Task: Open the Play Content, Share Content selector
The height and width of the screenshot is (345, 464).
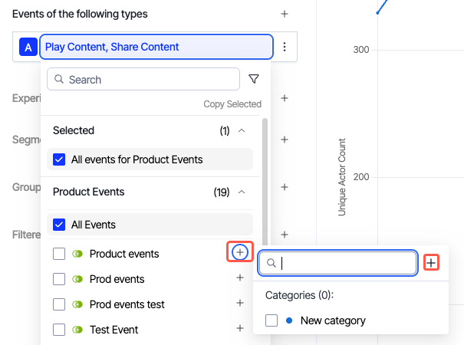Action: pos(156,47)
